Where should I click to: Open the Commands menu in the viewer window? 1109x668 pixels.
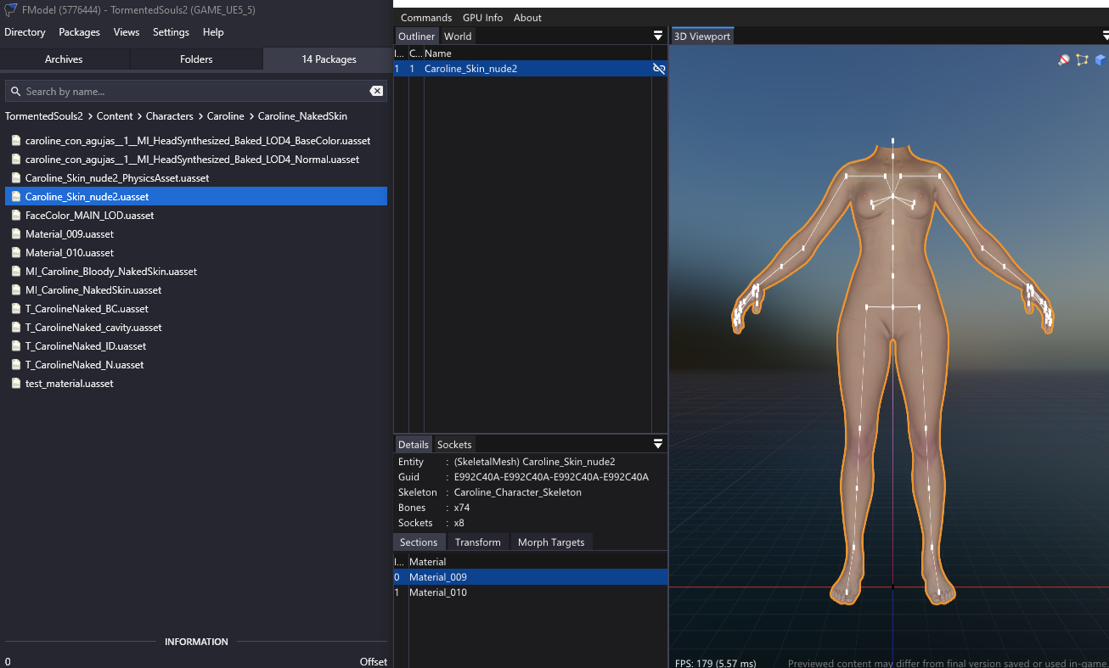pos(426,18)
